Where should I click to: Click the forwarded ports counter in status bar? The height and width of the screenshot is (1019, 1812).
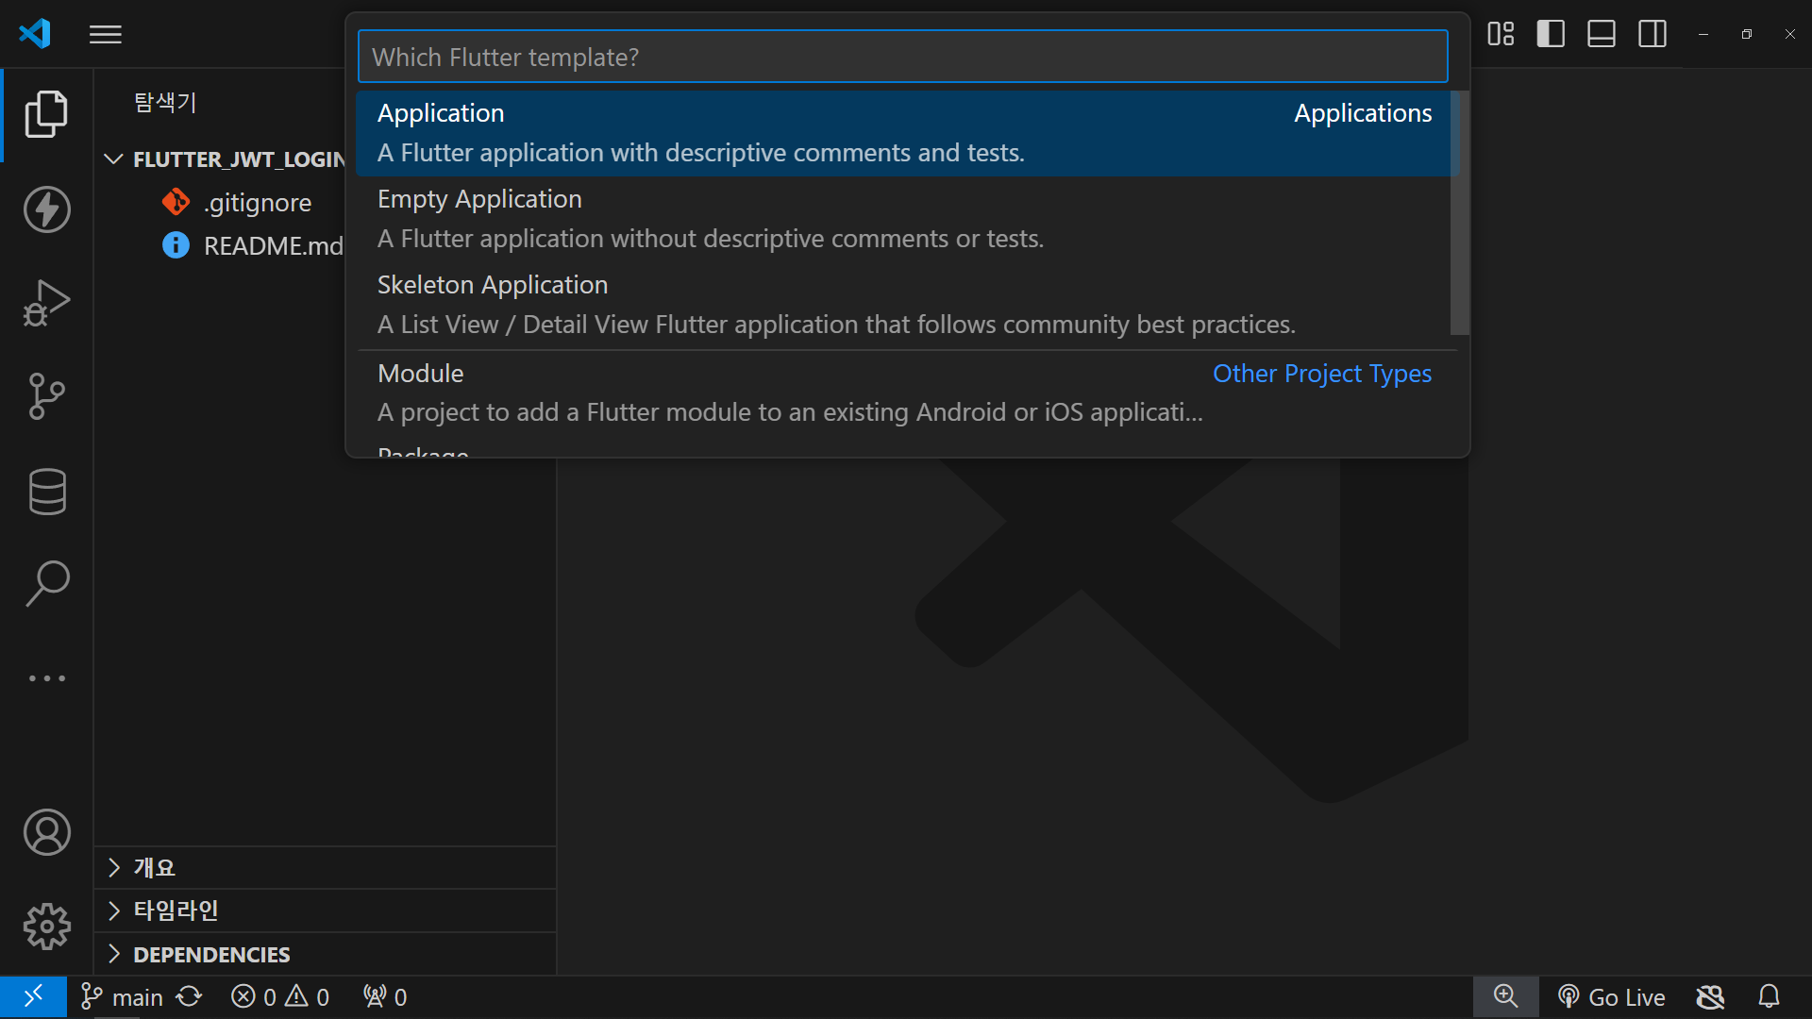click(x=385, y=997)
